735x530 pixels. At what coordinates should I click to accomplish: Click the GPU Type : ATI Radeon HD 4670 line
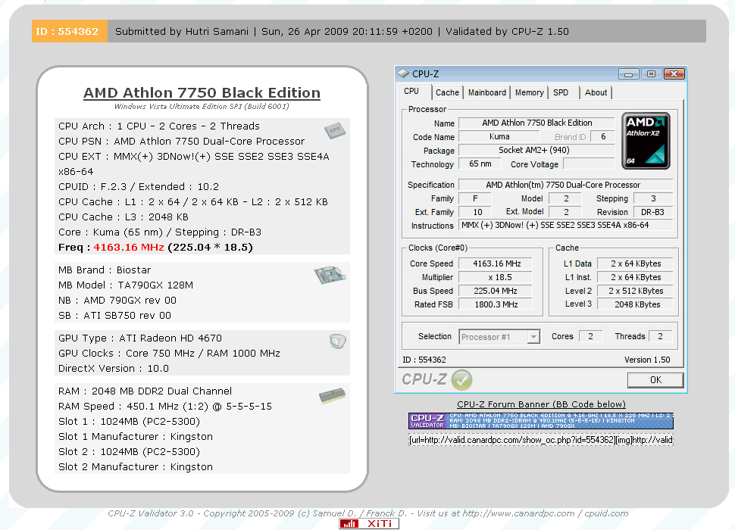click(140, 338)
